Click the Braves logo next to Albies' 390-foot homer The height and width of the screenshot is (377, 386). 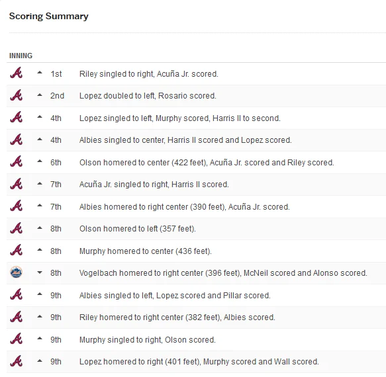pos(17,206)
